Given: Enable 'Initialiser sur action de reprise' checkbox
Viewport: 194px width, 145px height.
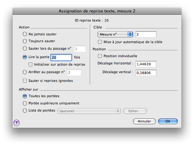Looking at the screenshot, I should pos(30,64).
